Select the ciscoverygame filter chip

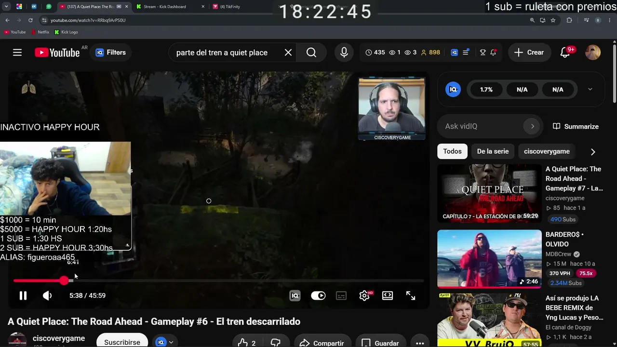pos(547,151)
